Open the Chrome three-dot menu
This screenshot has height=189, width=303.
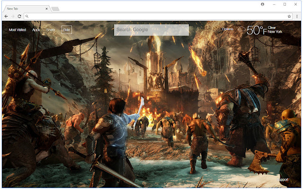297,17
